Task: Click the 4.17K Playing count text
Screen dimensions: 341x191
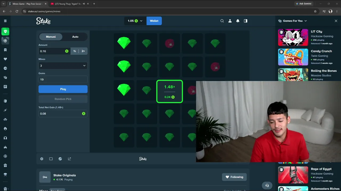Action: (63, 180)
